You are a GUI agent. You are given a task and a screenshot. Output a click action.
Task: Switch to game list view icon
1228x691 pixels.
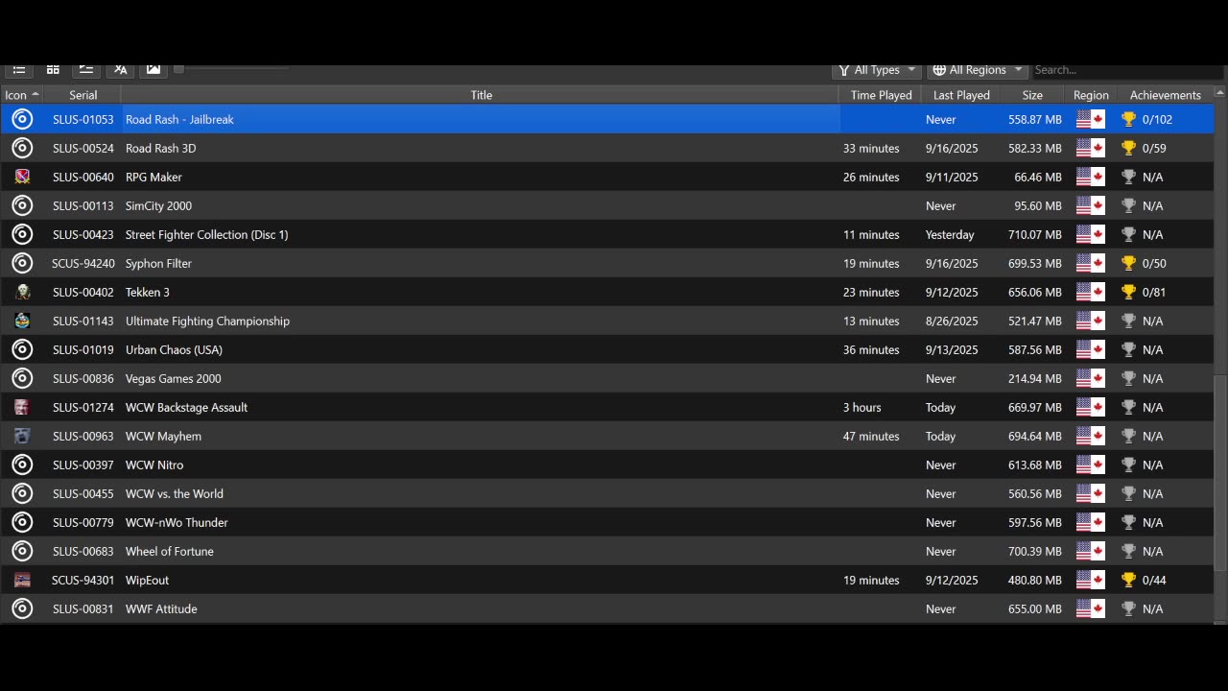coord(19,69)
